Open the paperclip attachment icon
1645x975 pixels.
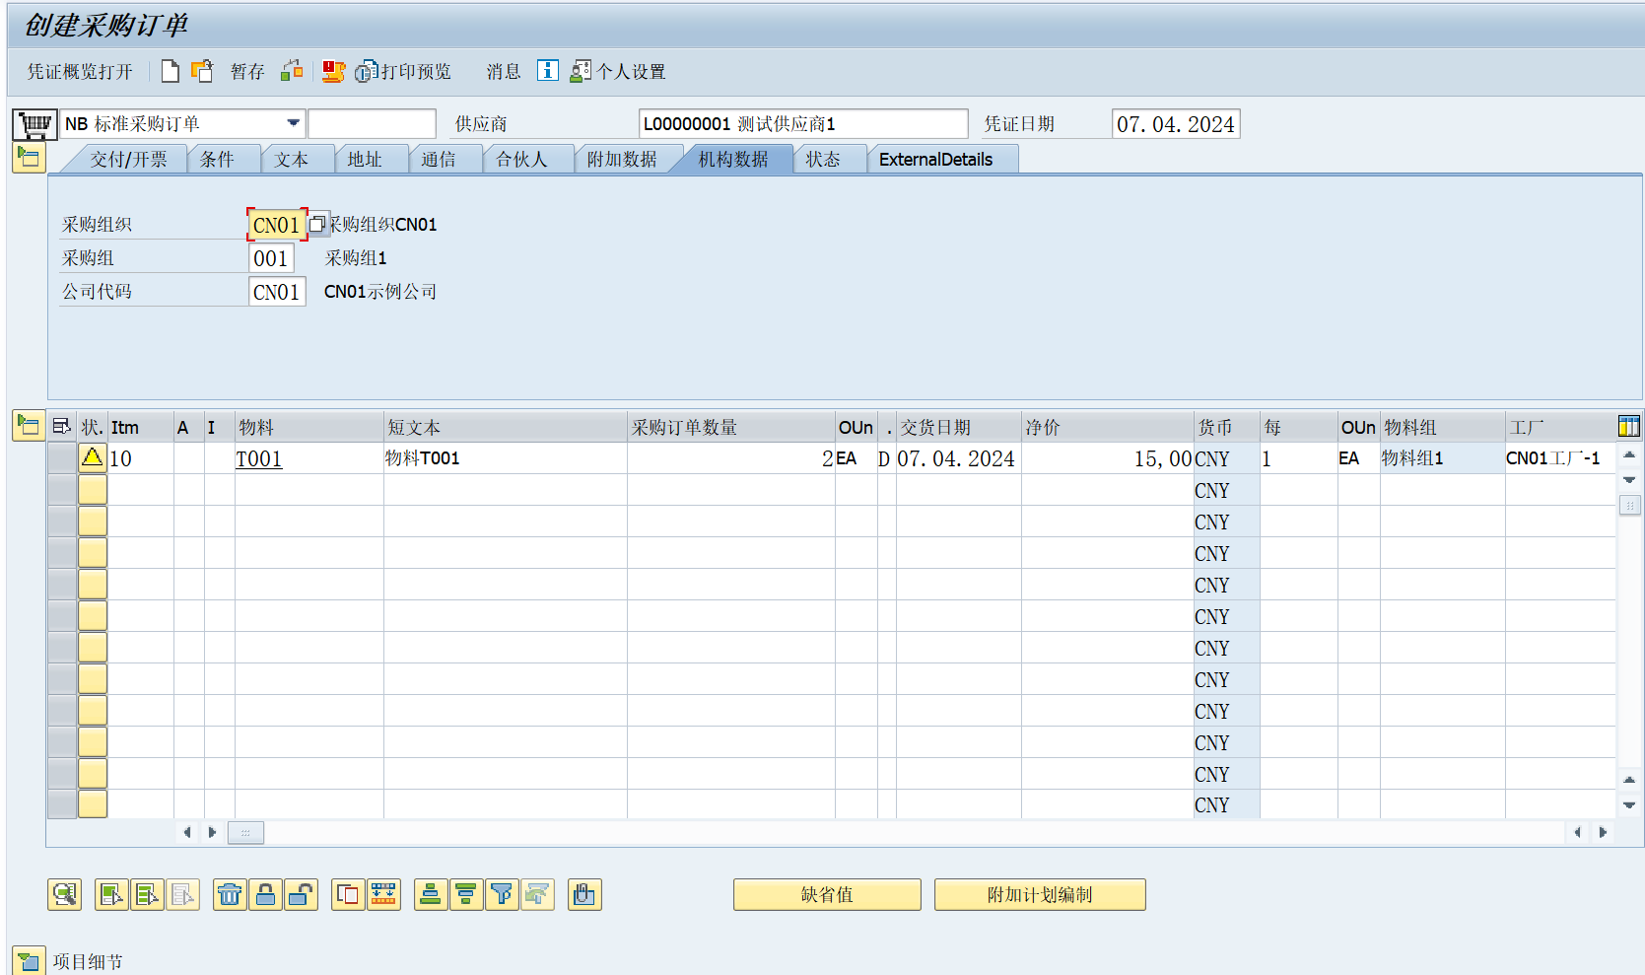(584, 895)
